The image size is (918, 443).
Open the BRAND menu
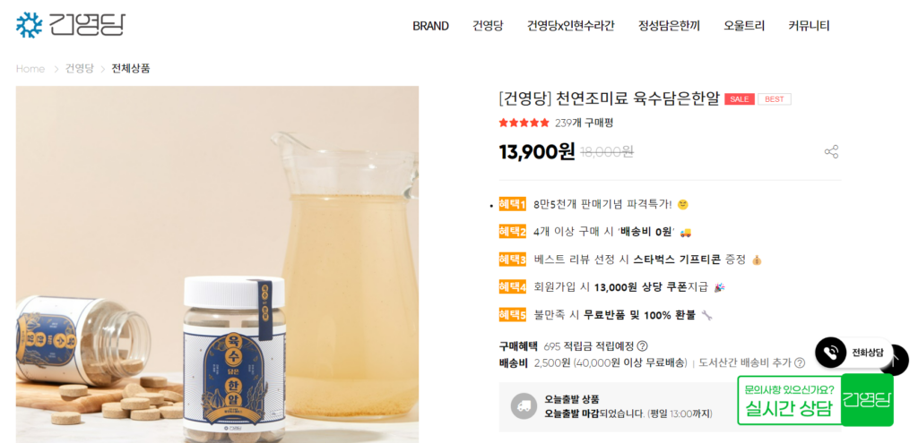(431, 26)
